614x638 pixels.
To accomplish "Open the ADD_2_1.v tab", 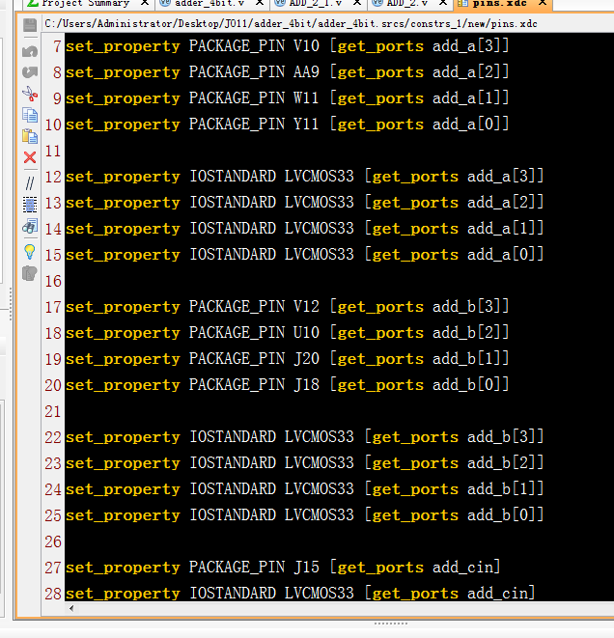I will pos(316,4).
